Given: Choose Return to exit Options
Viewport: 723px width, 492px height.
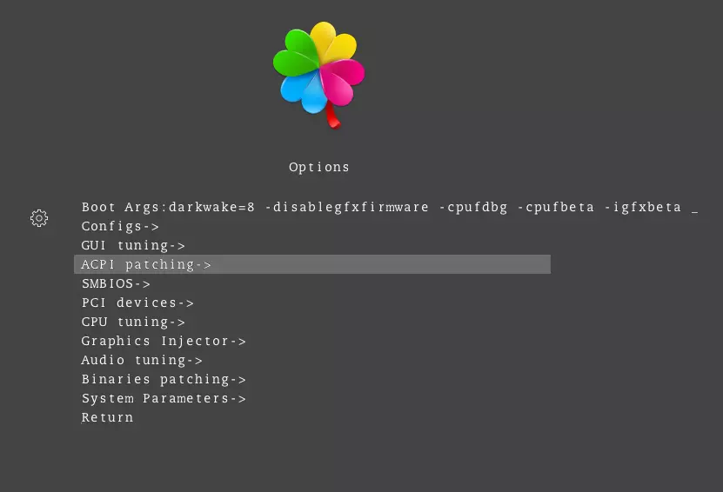Looking at the screenshot, I should pyautogui.click(x=108, y=418).
